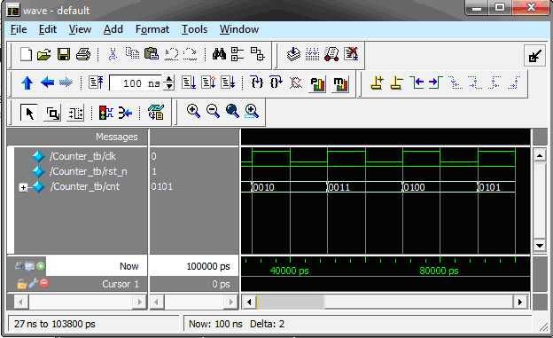Open the View menu
553x338 pixels.
pyautogui.click(x=80, y=29)
